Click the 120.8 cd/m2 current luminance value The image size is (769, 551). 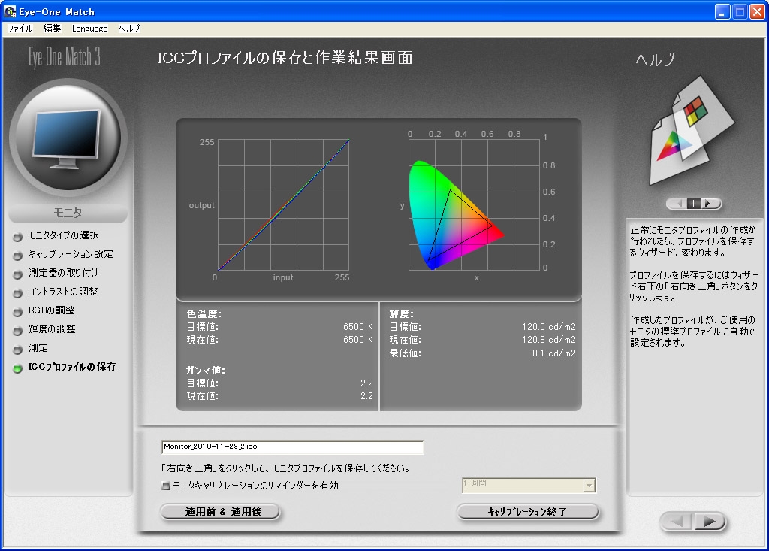[x=548, y=339]
